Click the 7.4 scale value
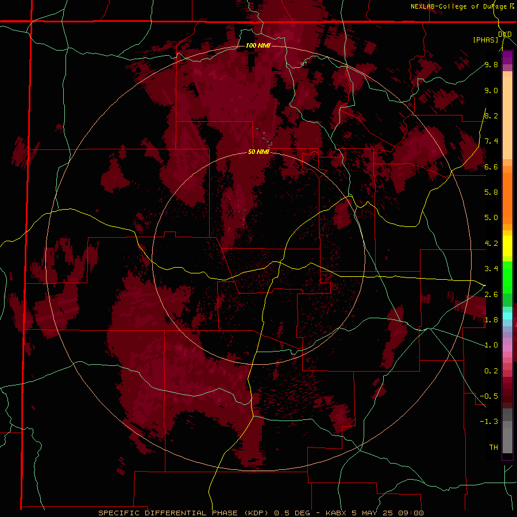 tap(491, 141)
